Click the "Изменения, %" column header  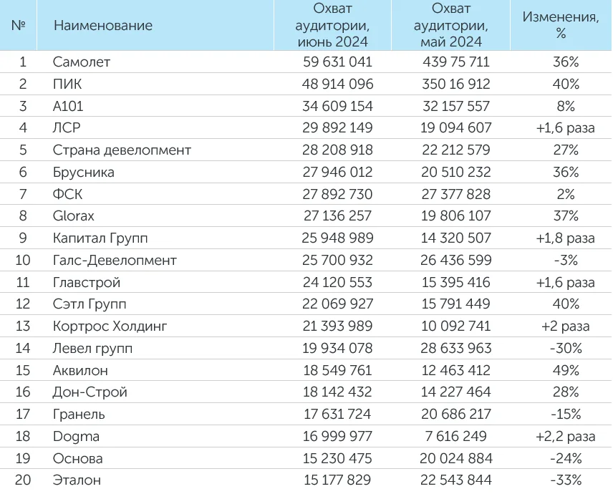point(561,26)
